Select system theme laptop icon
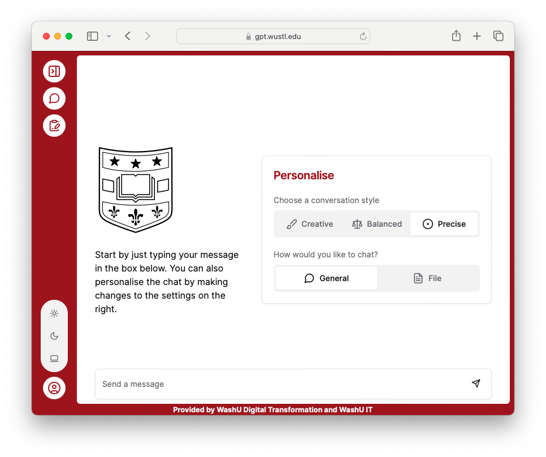The image size is (546, 457). (54, 359)
